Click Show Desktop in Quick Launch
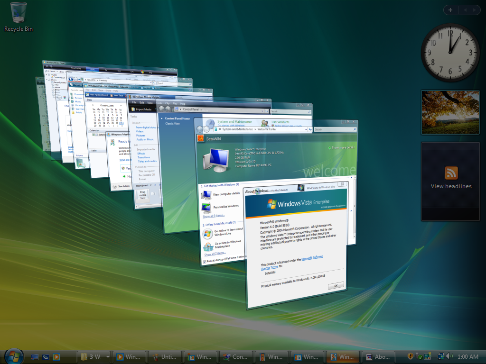Image resolution: width=486 pixels, height=364 pixels. pos(35,356)
